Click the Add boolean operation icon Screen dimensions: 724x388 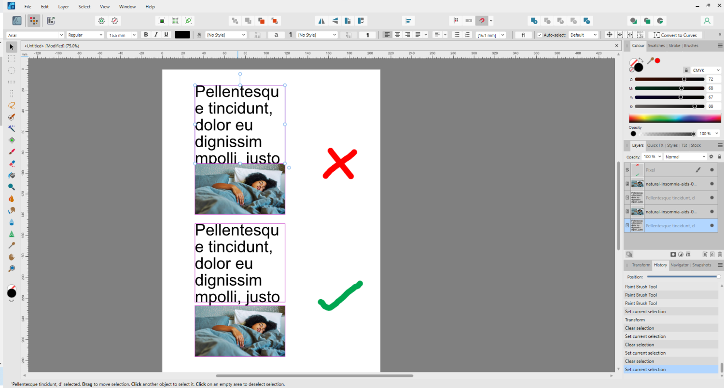point(534,21)
